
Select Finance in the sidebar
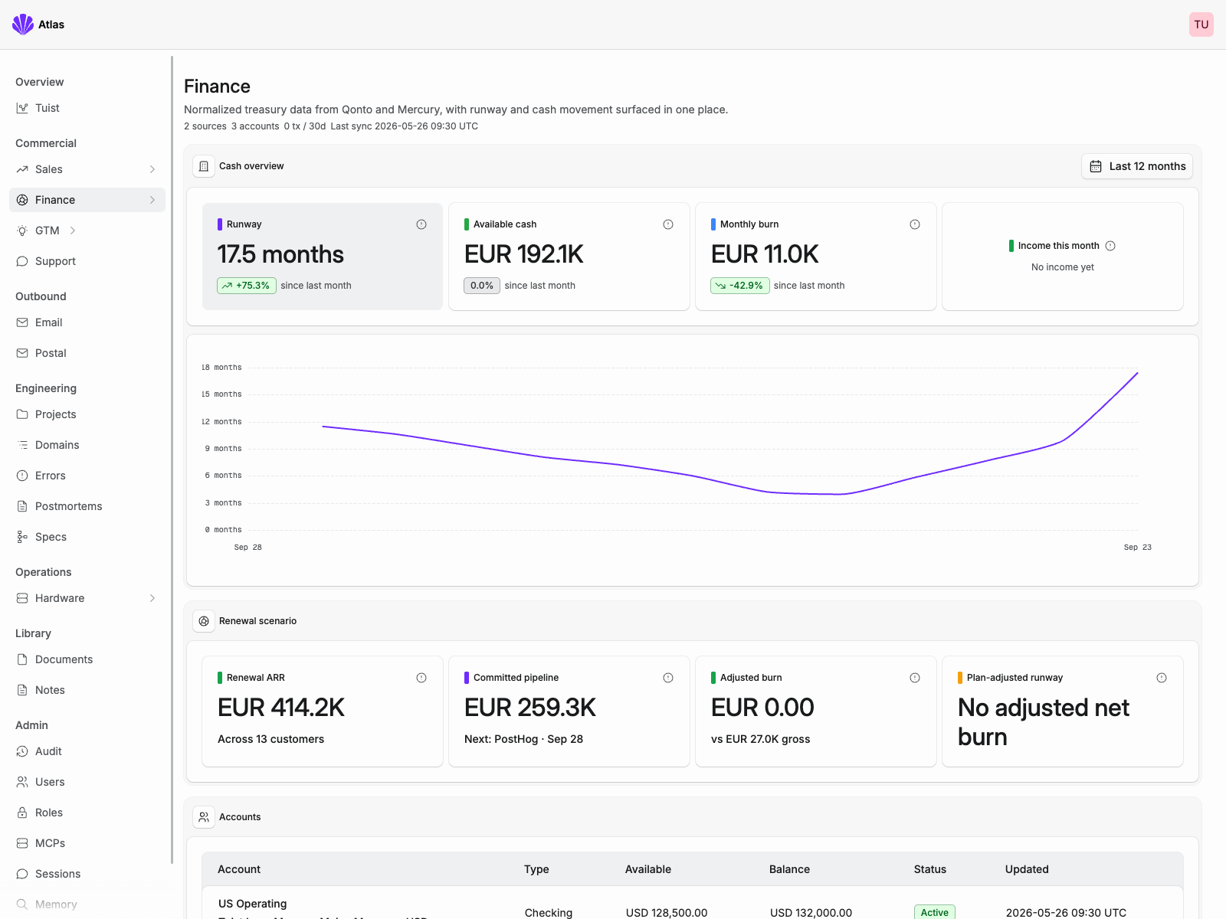click(87, 200)
